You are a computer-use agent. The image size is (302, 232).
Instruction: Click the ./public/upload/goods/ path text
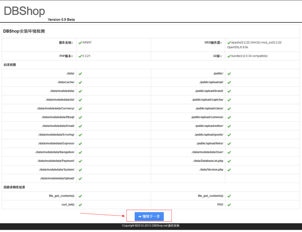point(209,134)
